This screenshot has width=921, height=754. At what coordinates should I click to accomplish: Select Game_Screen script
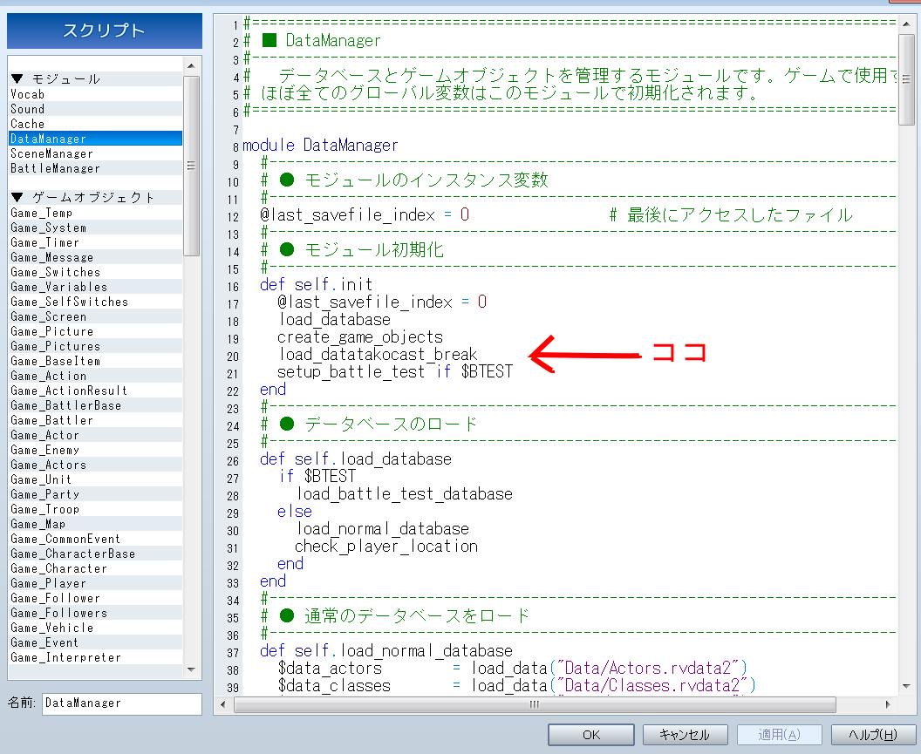point(96,316)
